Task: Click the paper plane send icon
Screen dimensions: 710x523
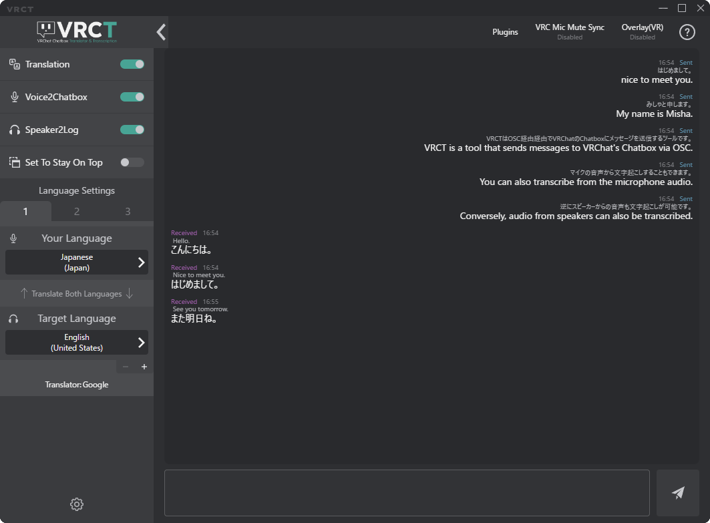Action: pos(678,493)
